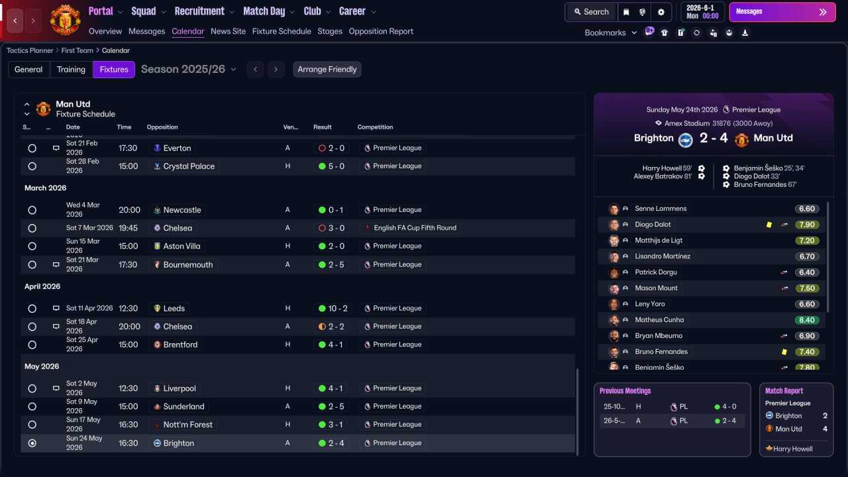Viewport: 848px width, 477px height.
Task: Open the Fixture Schedule tab
Action: [282, 31]
